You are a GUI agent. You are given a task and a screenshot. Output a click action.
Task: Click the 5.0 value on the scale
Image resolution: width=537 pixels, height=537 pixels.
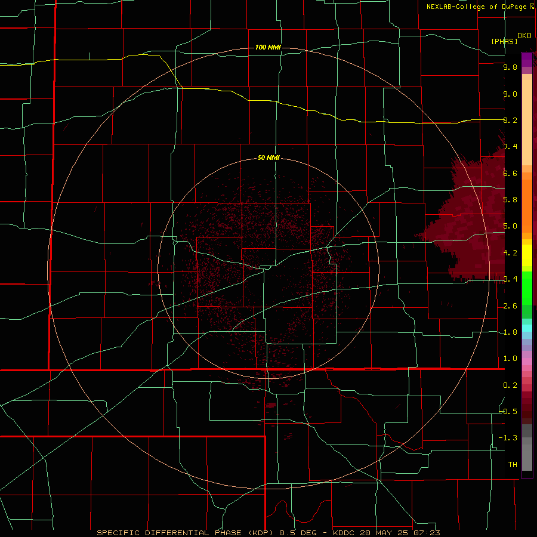(x=510, y=226)
